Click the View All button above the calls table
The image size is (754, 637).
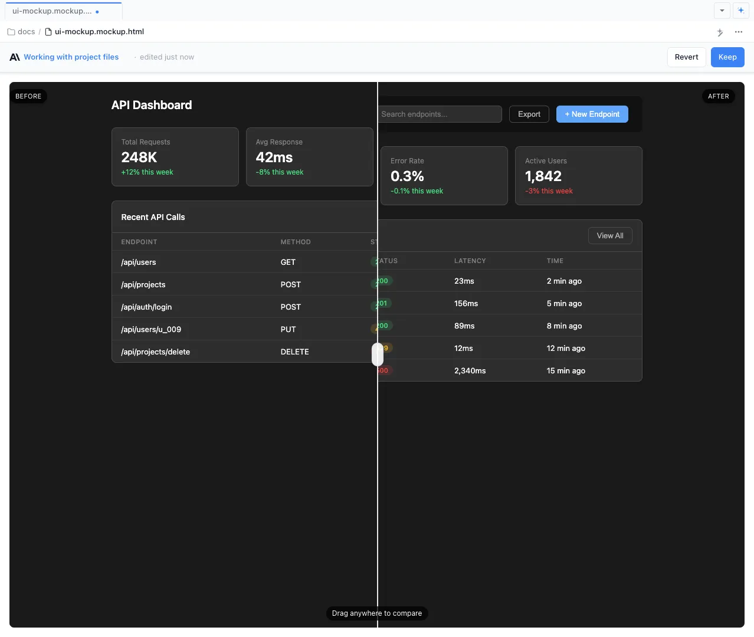[609, 235]
